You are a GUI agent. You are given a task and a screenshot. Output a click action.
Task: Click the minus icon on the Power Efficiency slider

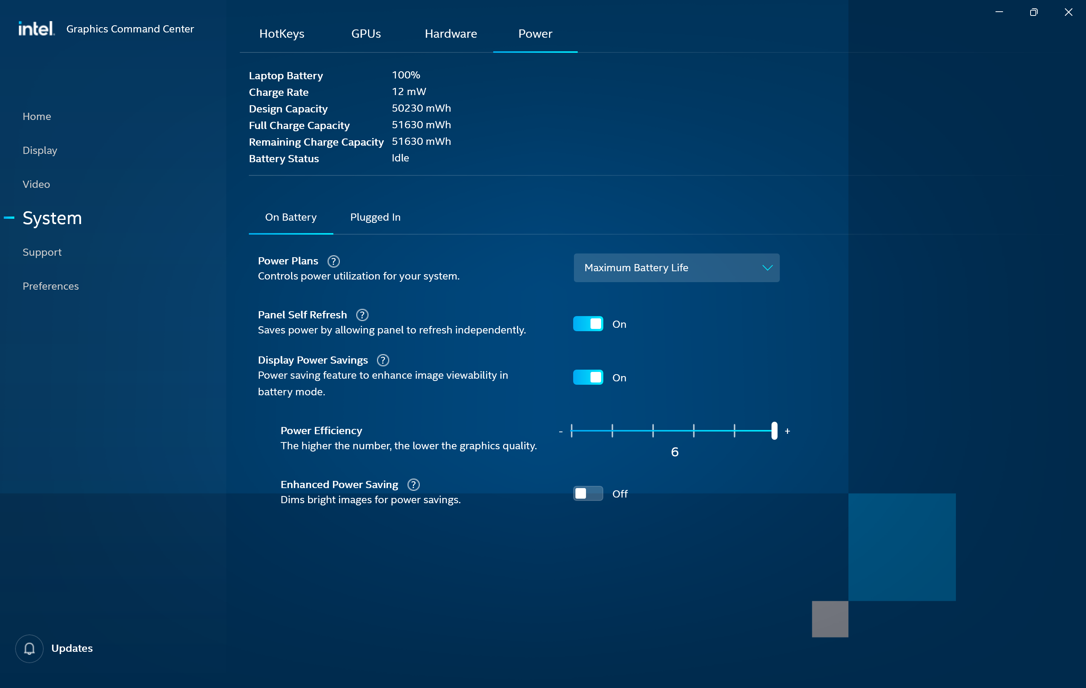tap(561, 432)
